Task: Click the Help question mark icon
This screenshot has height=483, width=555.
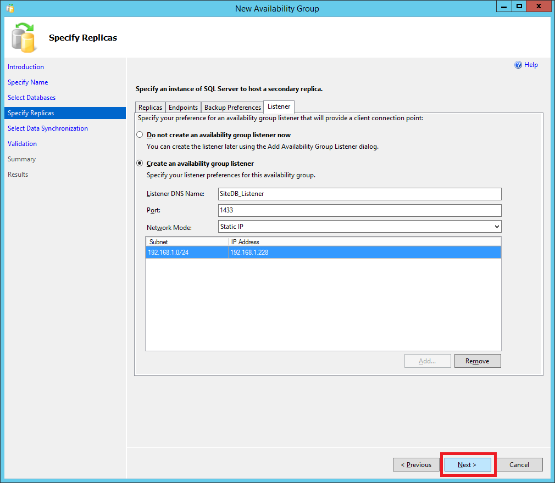Action: [518, 65]
